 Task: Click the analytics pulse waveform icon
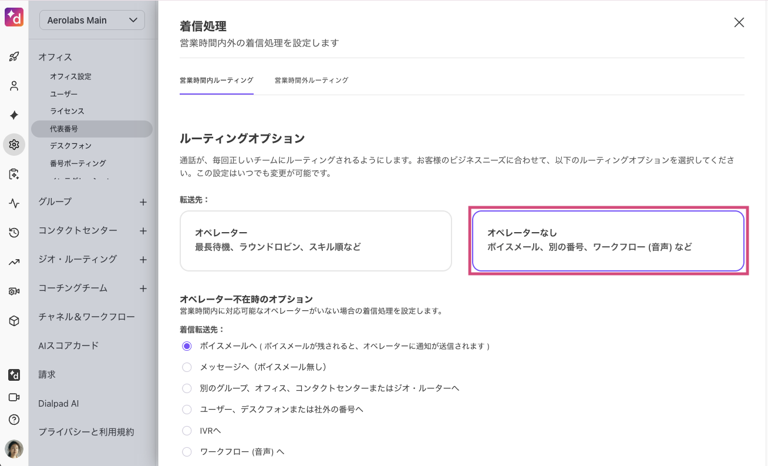point(14,203)
